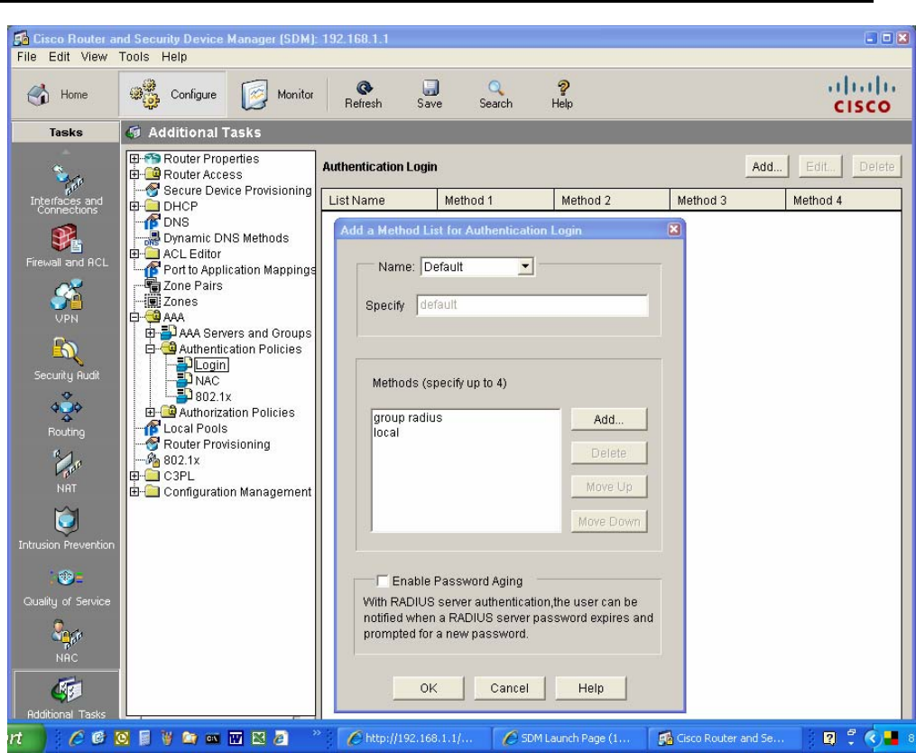Open the Quality of Service task

67,585
